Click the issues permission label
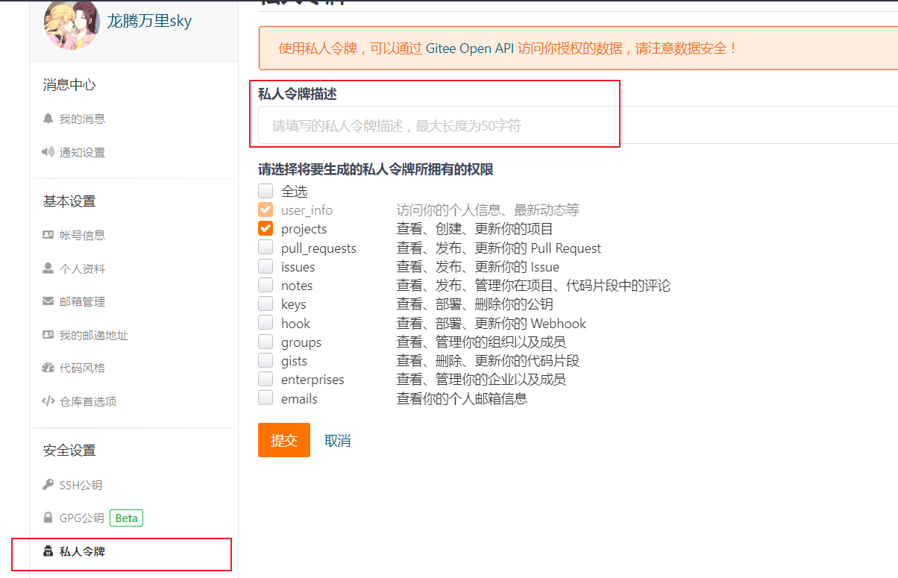 pyautogui.click(x=298, y=267)
